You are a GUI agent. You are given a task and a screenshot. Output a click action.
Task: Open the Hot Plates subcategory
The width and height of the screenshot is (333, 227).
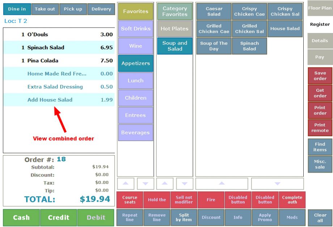tap(174, 28)
